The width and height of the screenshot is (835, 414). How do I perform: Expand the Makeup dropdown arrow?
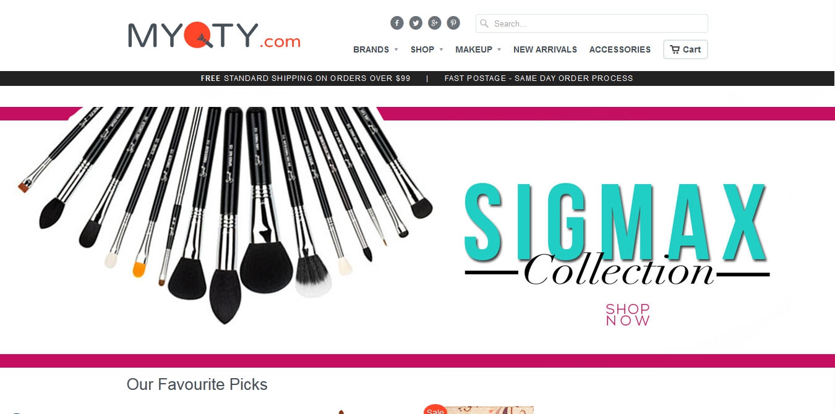(x=499, y=50)
